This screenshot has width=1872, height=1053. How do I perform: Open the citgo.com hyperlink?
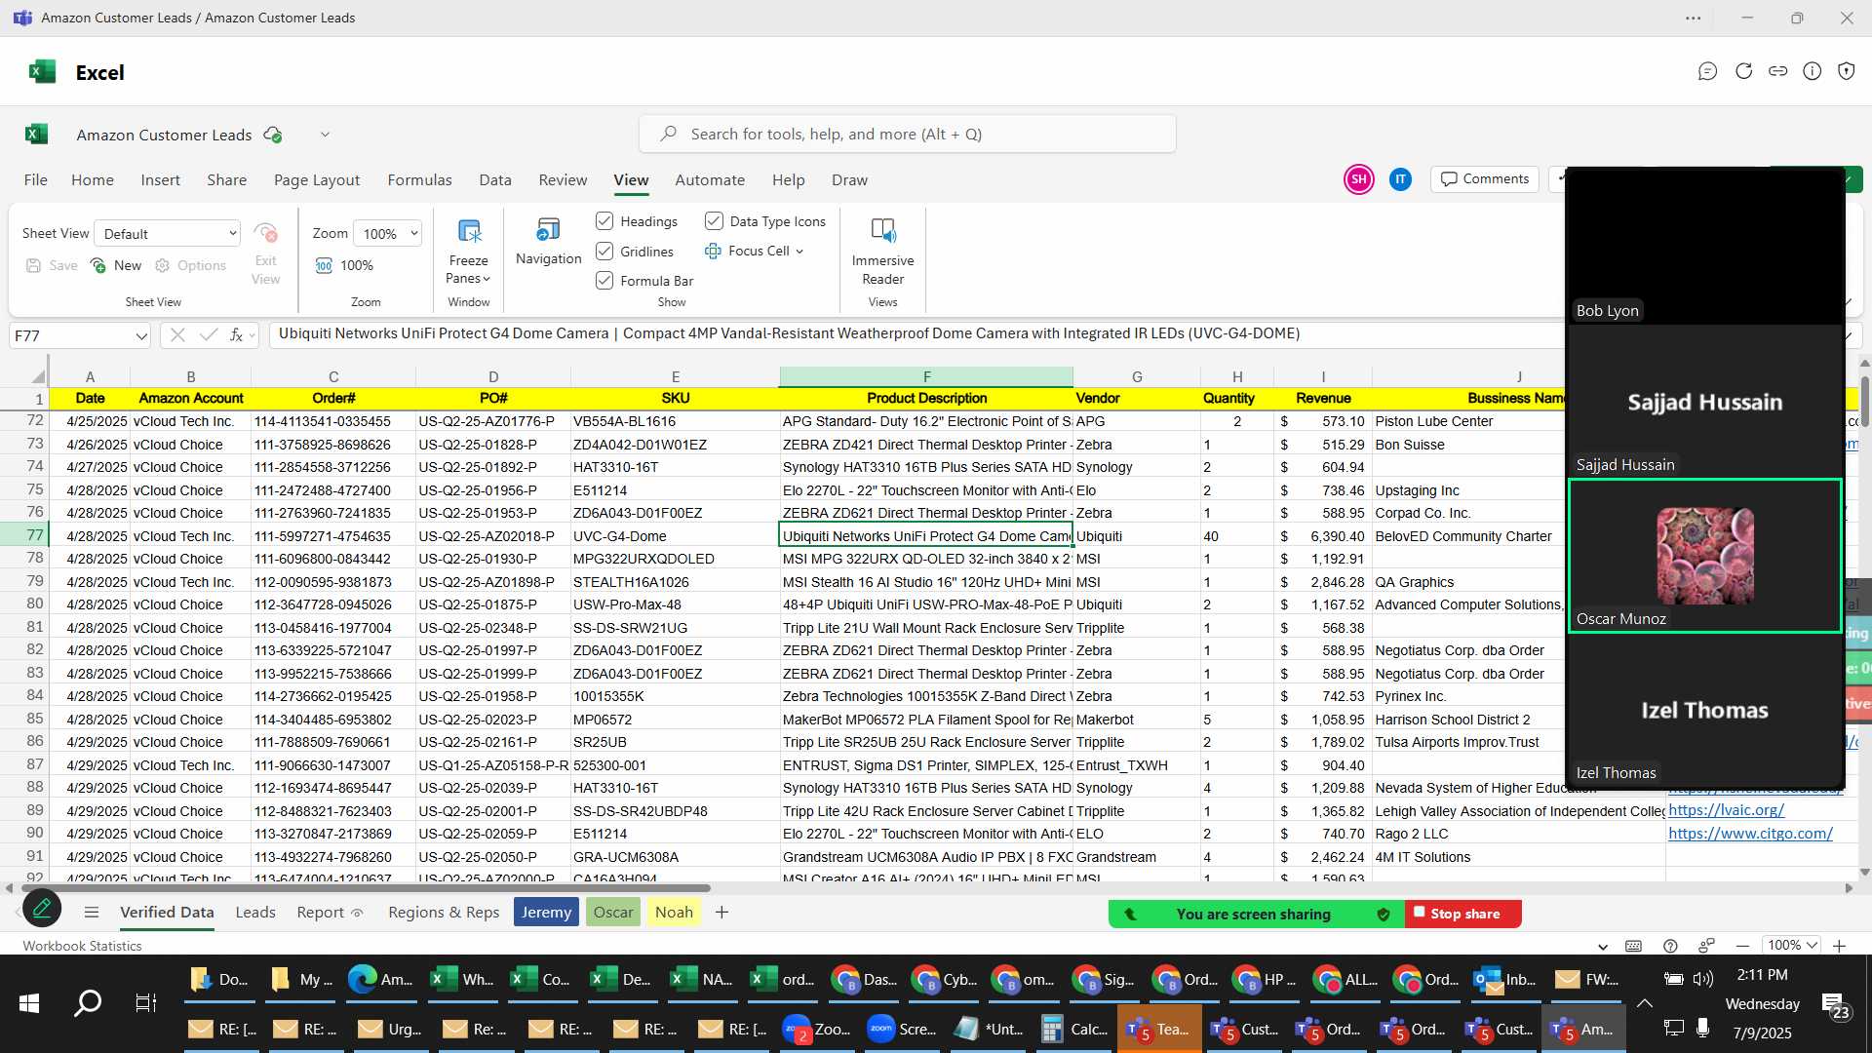[1750, 834]
